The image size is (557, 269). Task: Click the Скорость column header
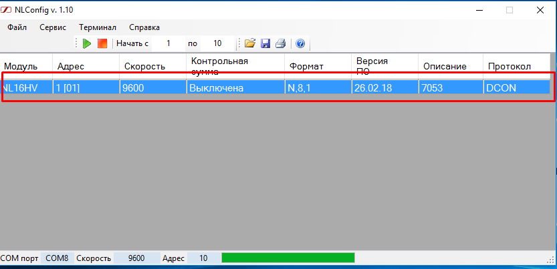(152, 66)
